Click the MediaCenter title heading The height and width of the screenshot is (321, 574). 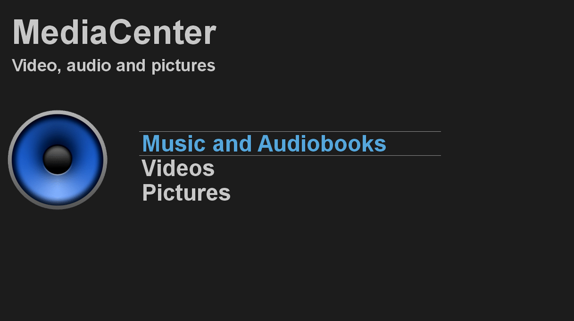click(x=114, y=33)
